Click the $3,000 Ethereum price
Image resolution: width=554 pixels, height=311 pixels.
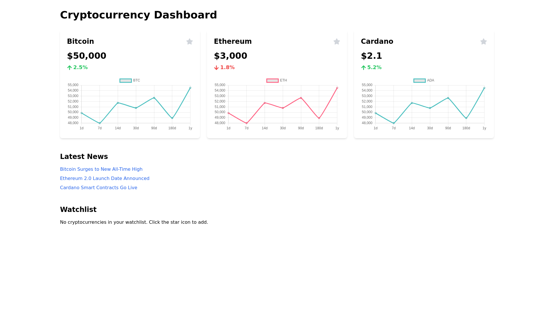231,56
